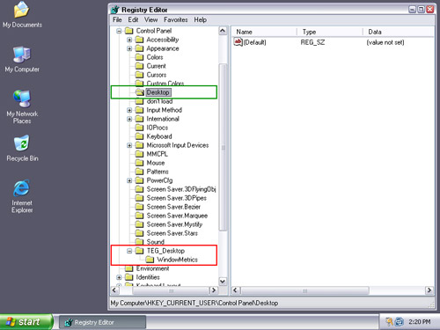Click the Name column header
Image resolution: width=440 pixels, height=330 pixels.
(265, 32)
